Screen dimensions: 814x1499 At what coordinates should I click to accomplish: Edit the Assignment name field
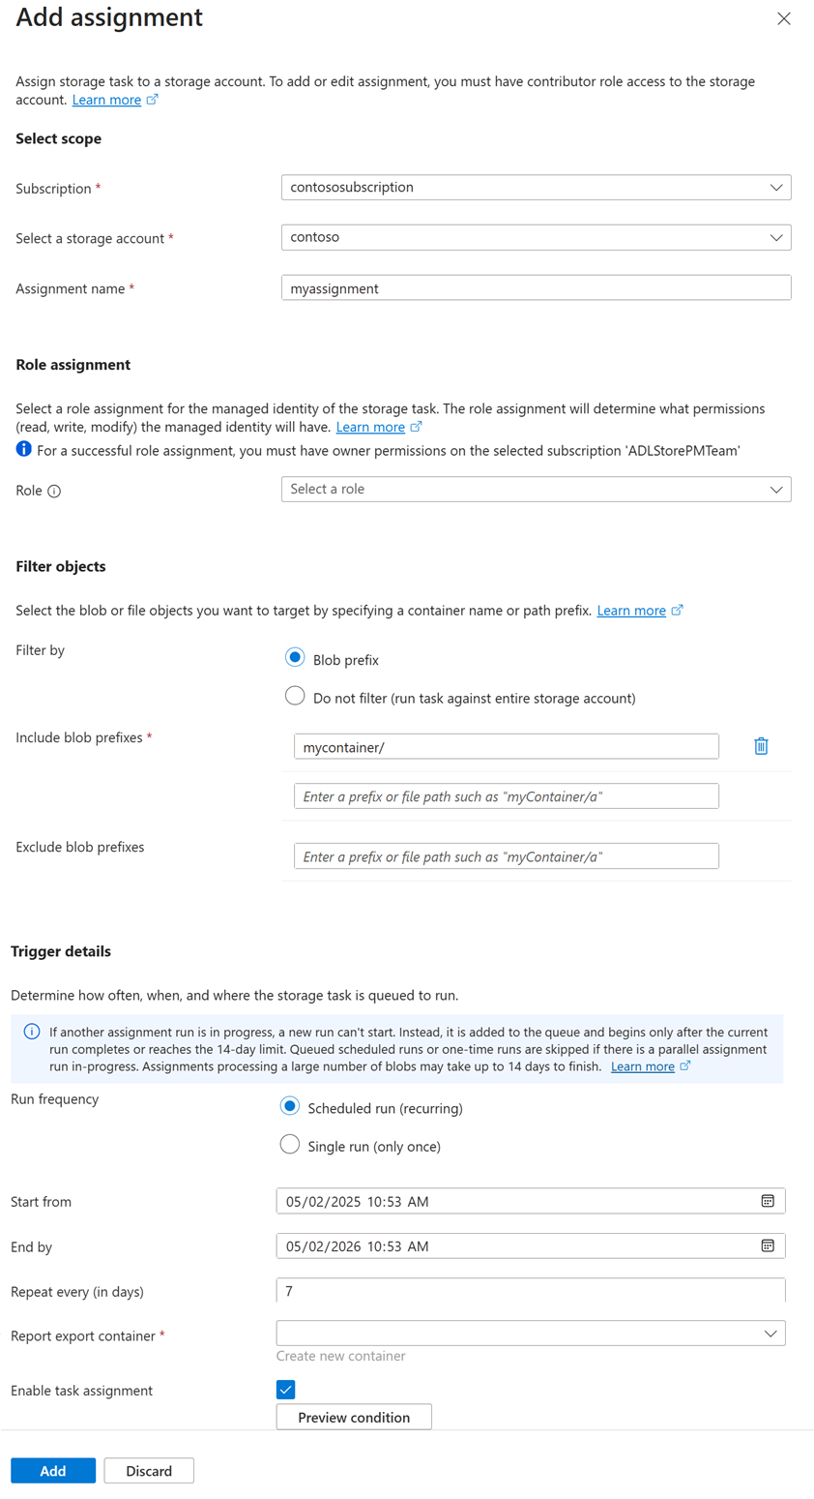536,287
